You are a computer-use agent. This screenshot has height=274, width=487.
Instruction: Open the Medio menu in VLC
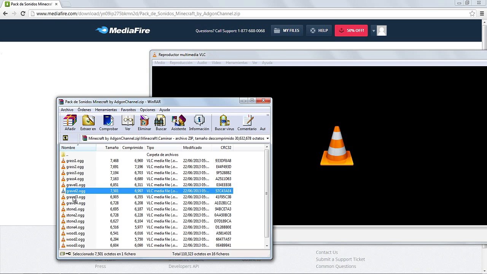coord(160,63)
